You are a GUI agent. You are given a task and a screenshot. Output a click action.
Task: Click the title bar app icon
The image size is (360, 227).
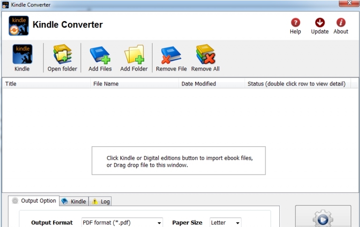coord(5,5)
